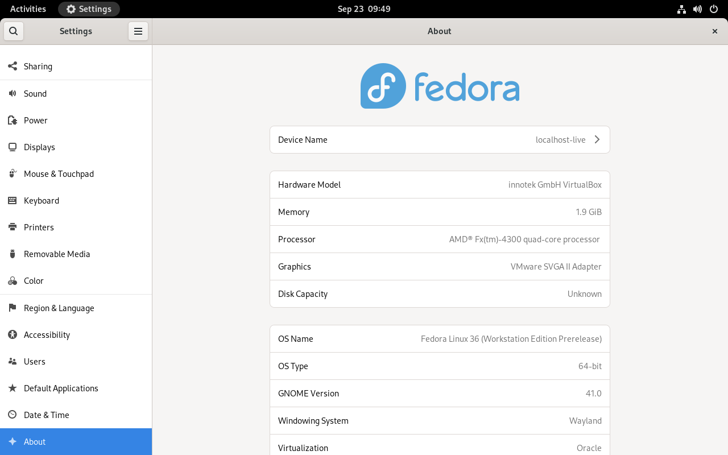Click the Hardware Model row
Viewport: 728px width, 455px height.
click(440, 185)
